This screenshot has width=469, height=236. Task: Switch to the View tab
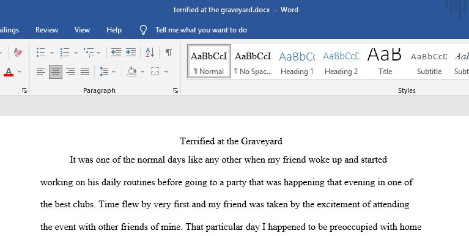point(82,30)
